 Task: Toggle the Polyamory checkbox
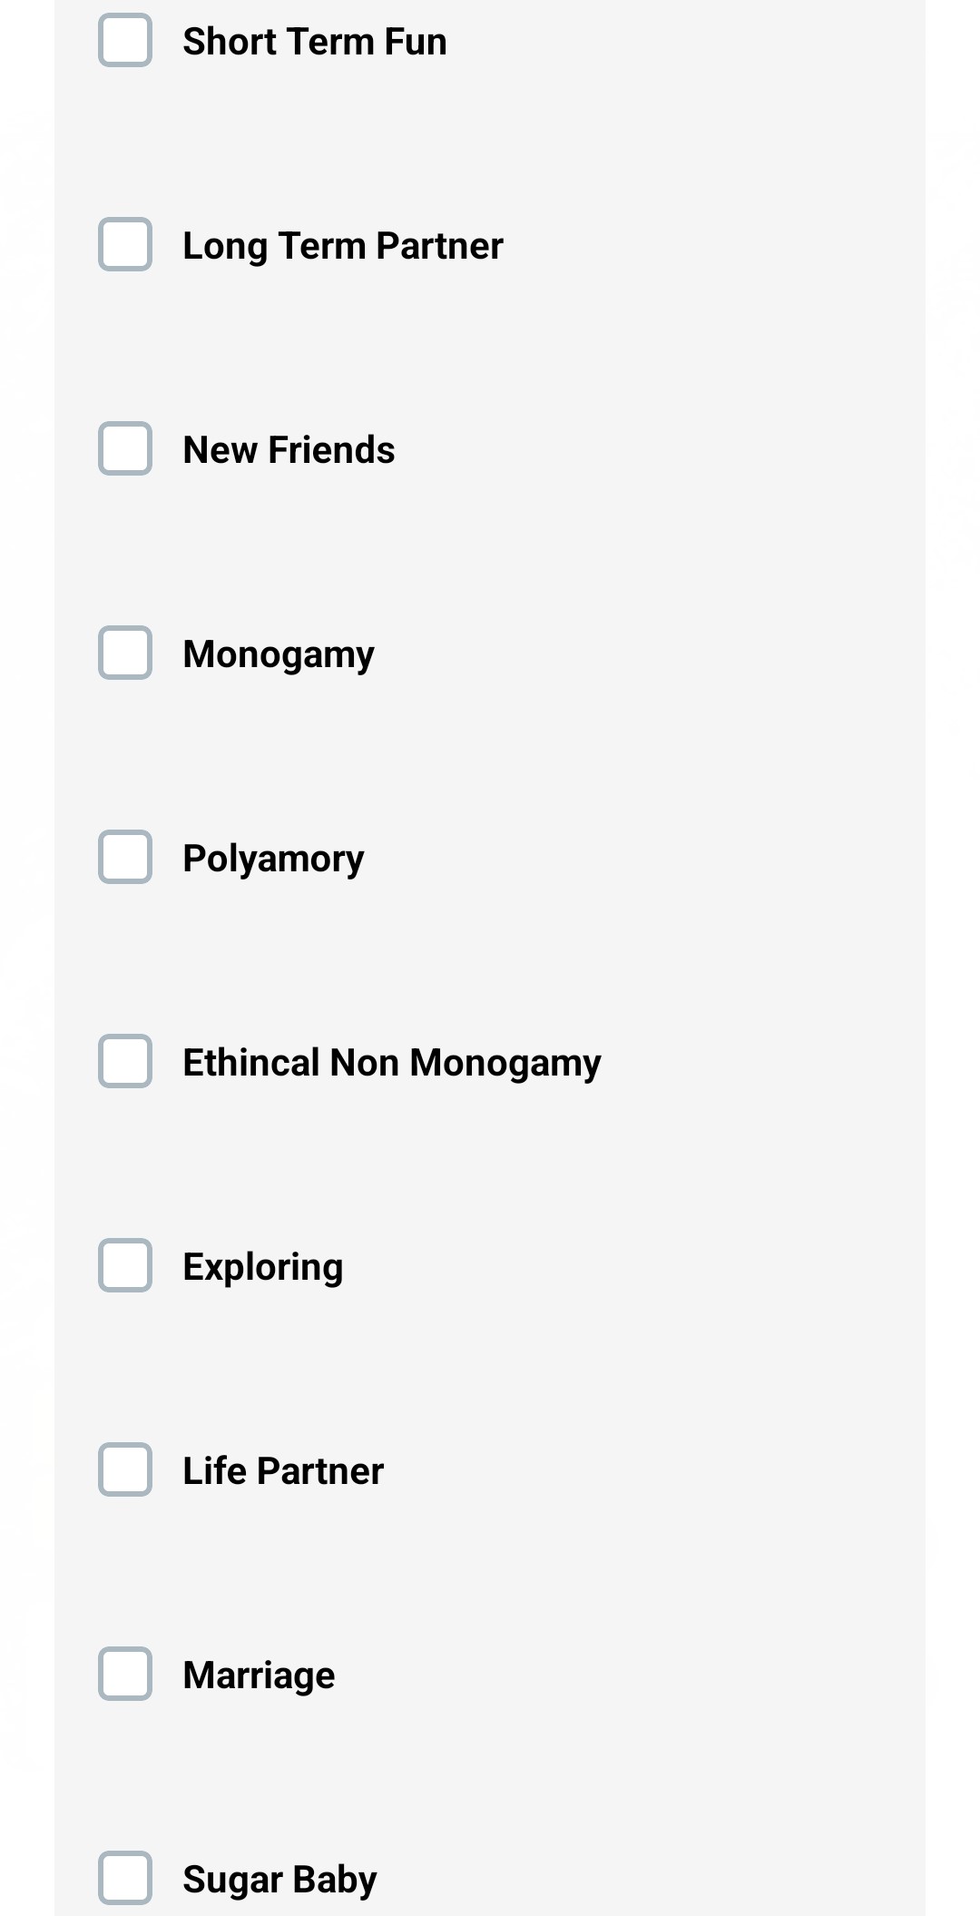pyautogui.click(x=125, y=858)
